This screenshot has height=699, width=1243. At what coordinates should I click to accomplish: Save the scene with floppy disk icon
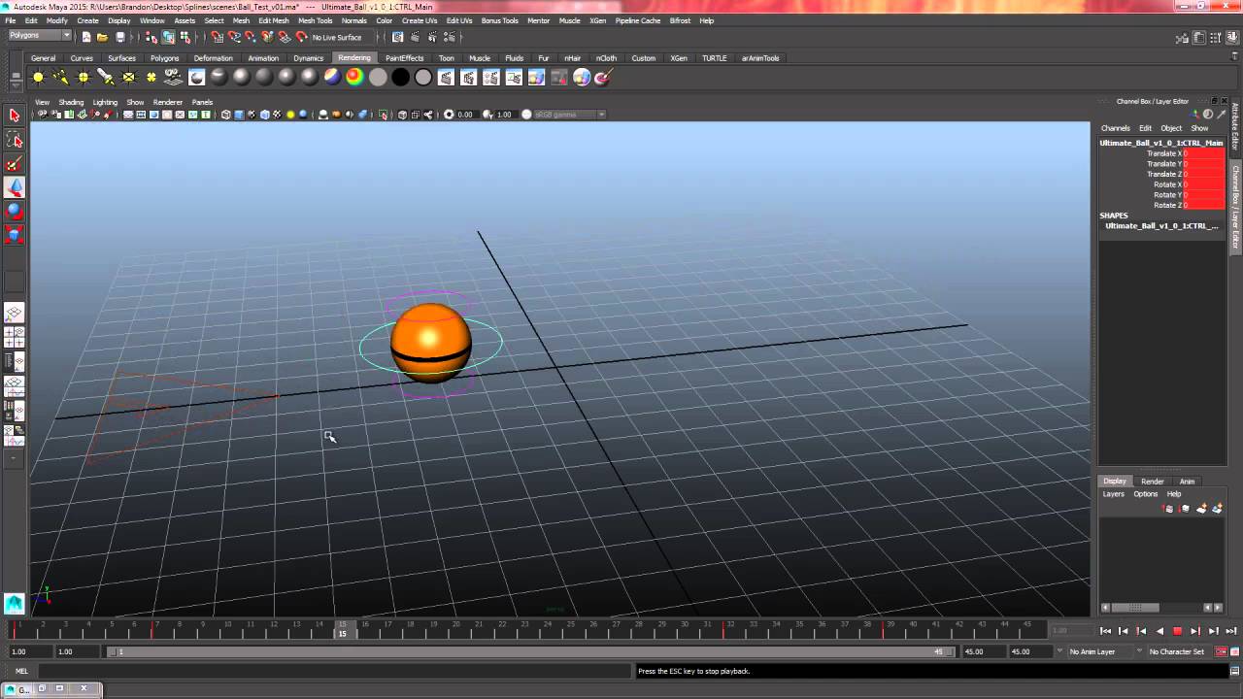click(x=119, y=37)
